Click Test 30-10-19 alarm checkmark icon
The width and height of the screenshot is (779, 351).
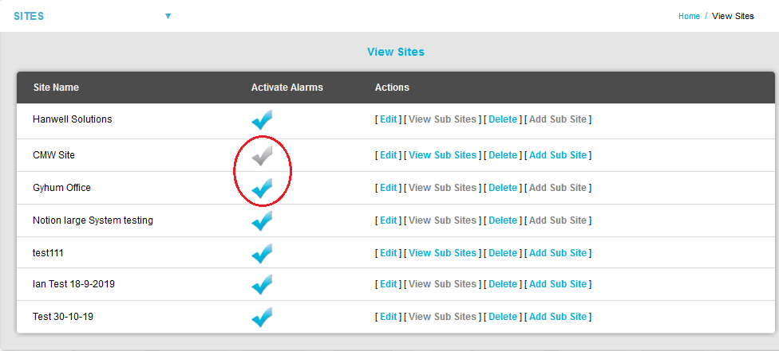point(262,317)
